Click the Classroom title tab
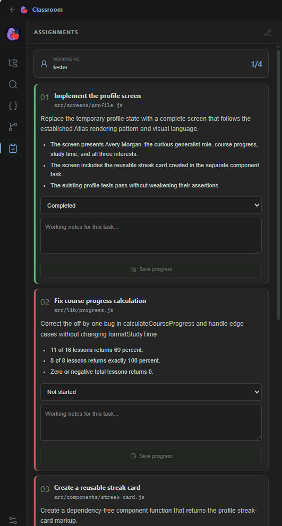282x526 pixels. tap(47, 10)
